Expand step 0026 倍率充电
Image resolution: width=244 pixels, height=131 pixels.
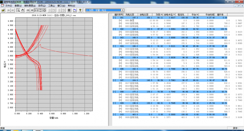pos(120,117)
